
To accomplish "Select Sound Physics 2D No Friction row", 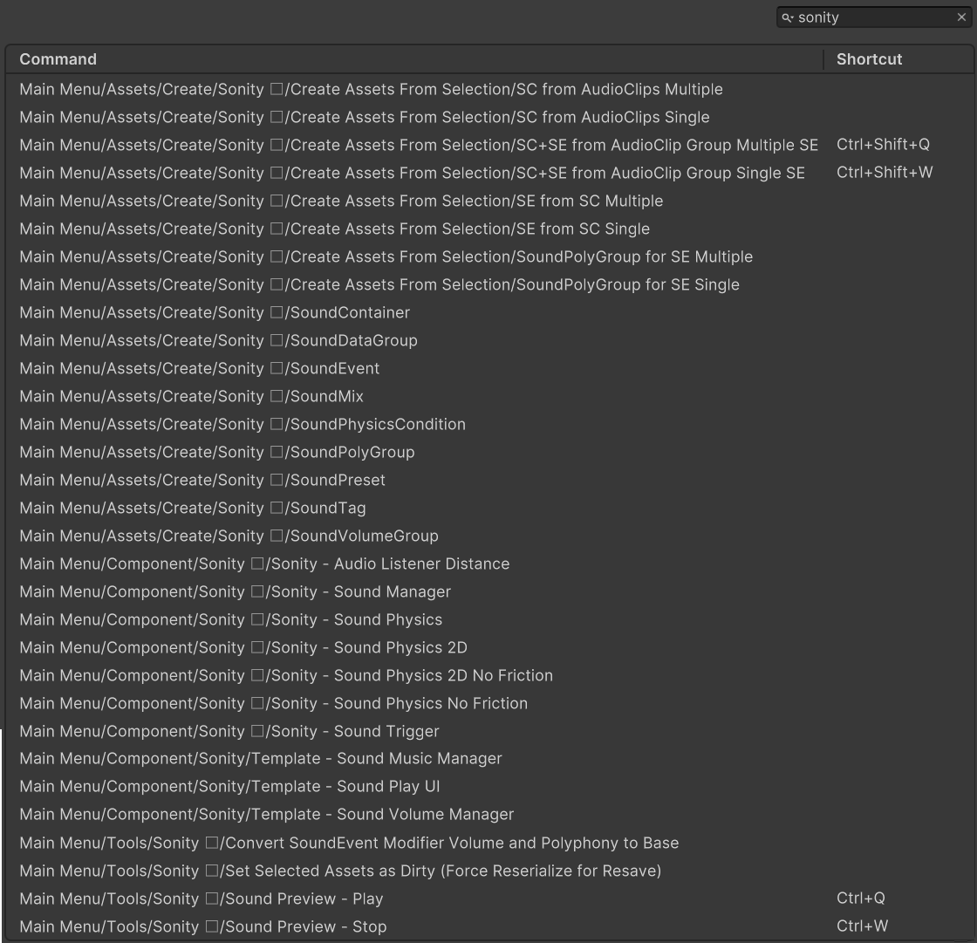I will [x=488, y=675].
